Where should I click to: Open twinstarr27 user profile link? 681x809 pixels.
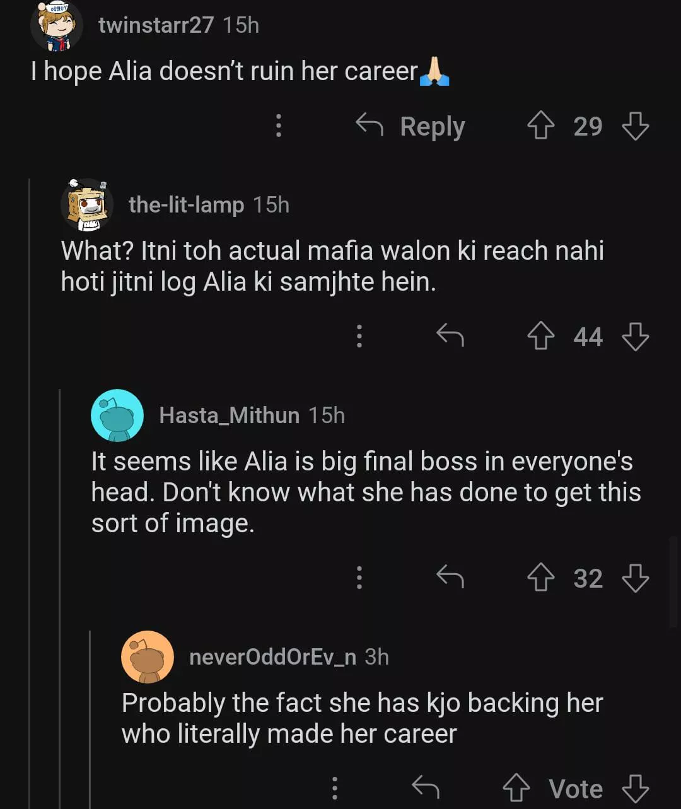tap(156, 25)
